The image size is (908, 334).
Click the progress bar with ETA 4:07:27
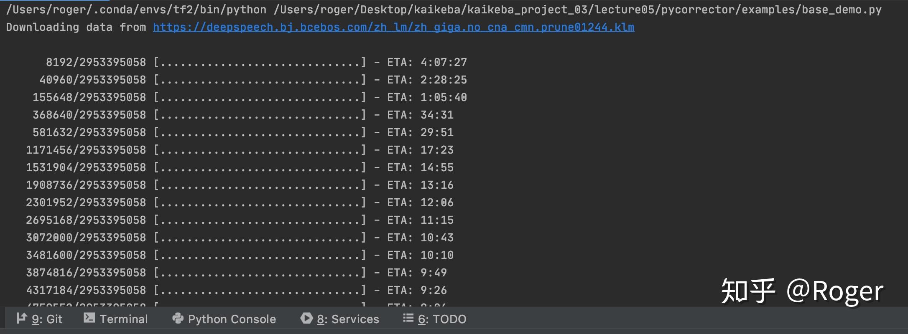tap(260, 63)
